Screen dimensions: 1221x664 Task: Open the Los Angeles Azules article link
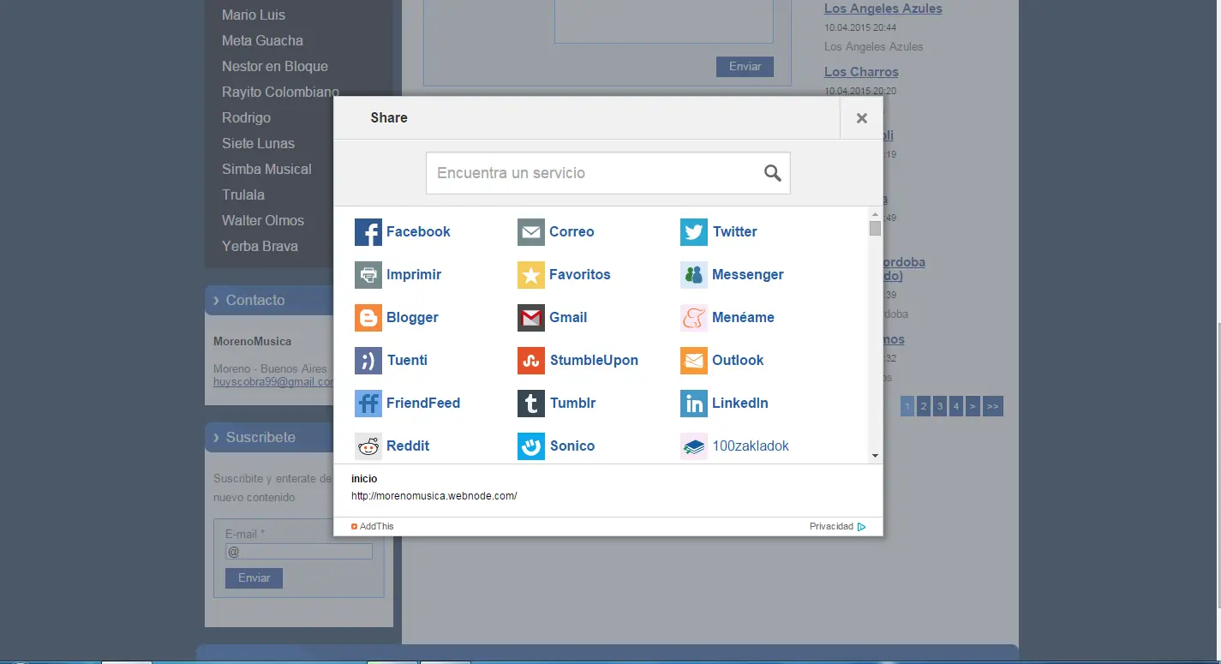coord(883,9)
